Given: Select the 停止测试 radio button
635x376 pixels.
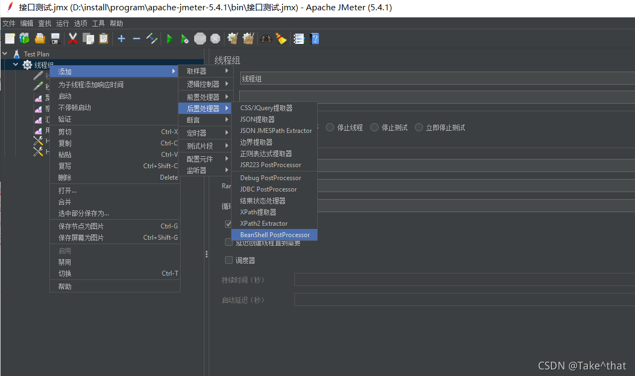Looking at the screenshot, I should tap(375, 128).
